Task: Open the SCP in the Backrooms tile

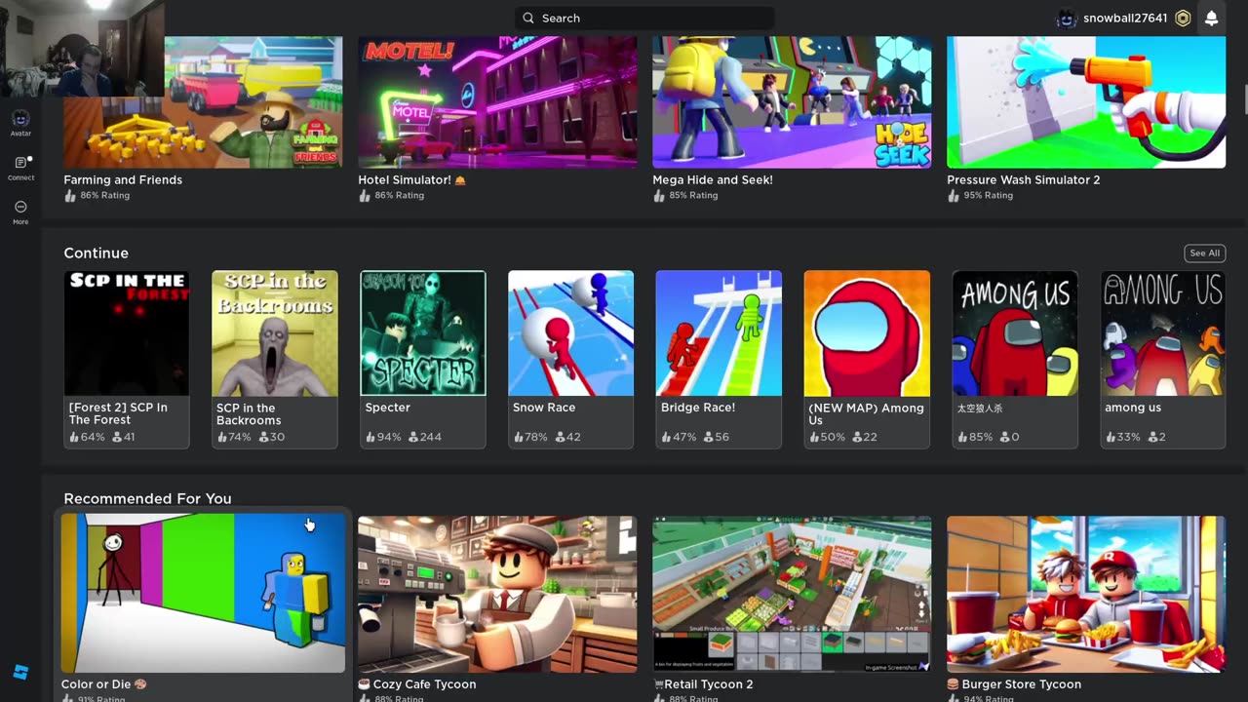Action: pos(275,359)
